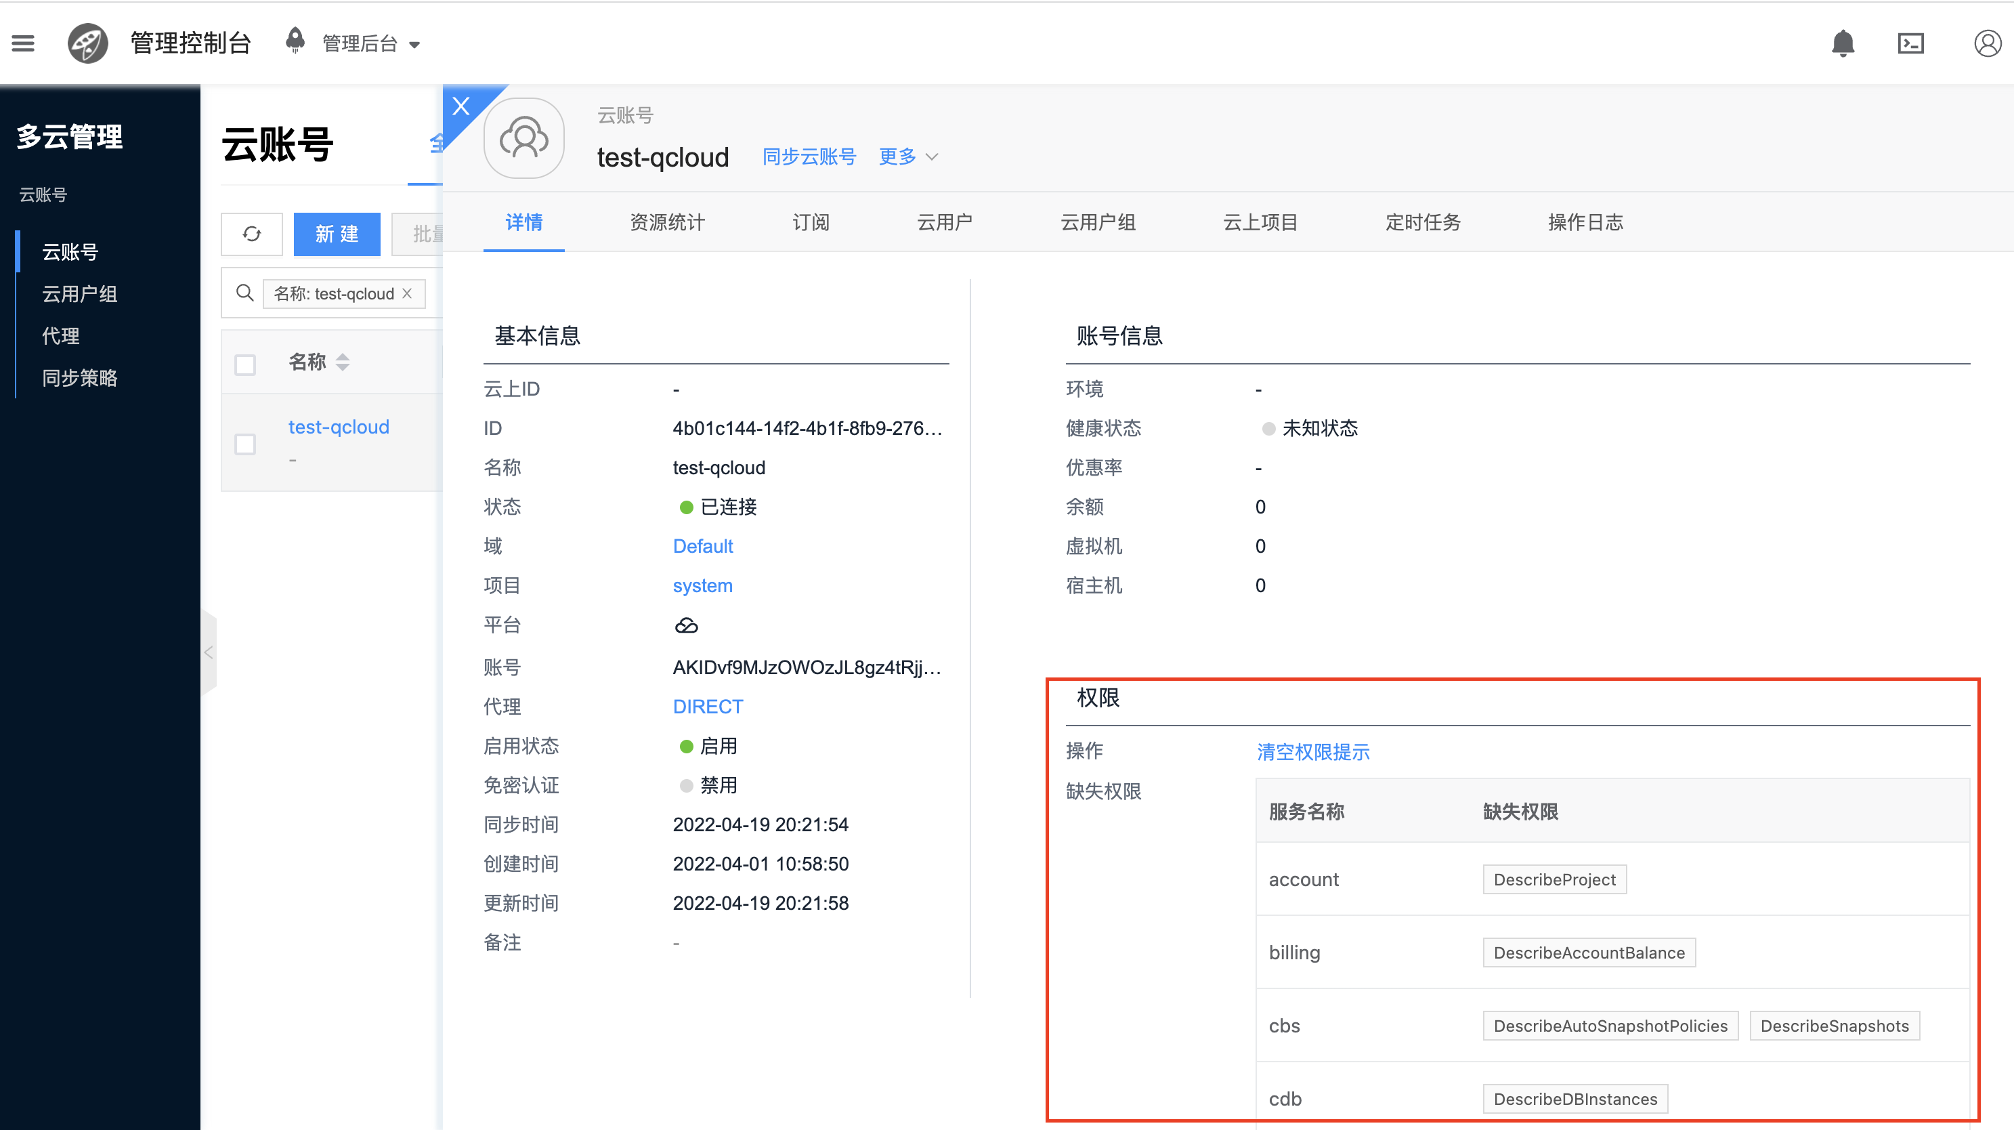Open the hamburger navigation menu
Screen dimensions: 2014x1130
coord(22,44)
